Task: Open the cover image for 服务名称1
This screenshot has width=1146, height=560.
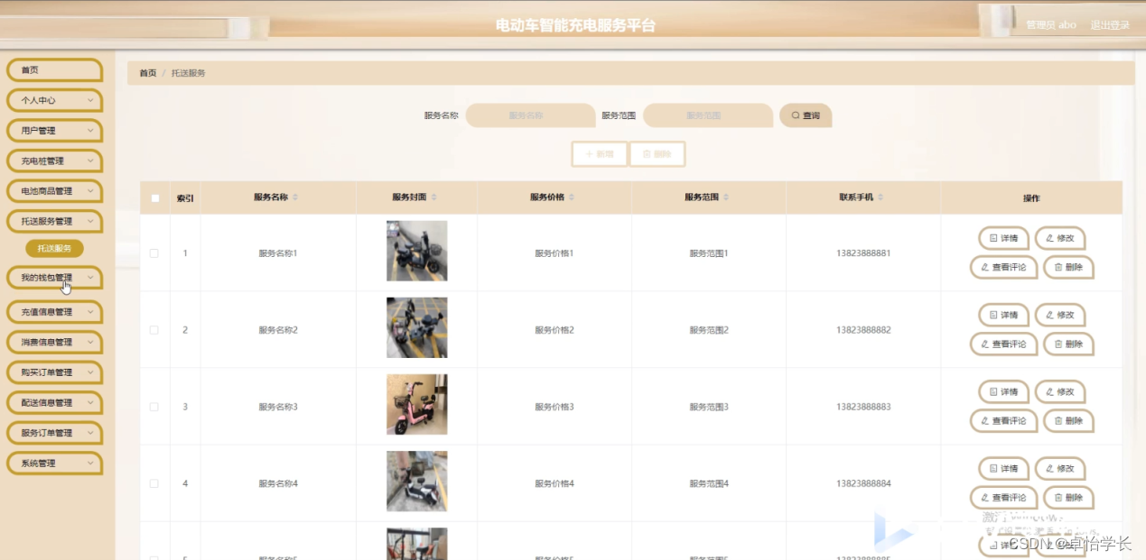Action: click(416, 251)
